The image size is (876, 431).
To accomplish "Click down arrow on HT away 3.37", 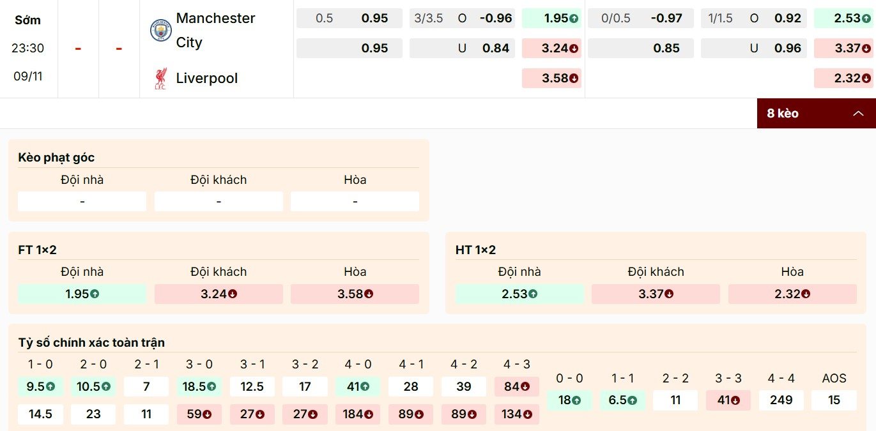I will point(670,294).
